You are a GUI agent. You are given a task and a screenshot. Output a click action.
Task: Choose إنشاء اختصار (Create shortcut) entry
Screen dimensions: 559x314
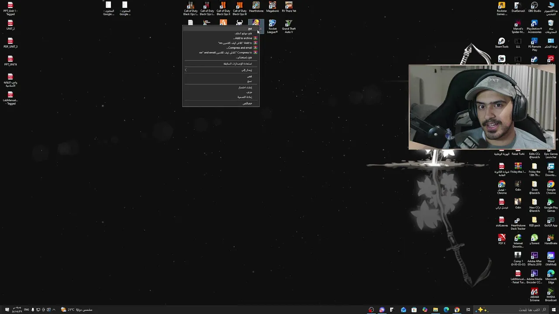tap(221, 87)
